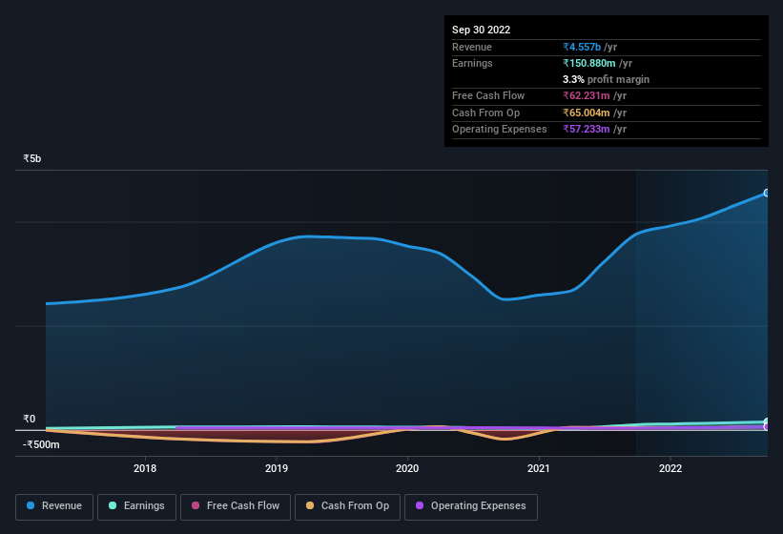Click the Sep 30 2022 tooltip date
Image resolution: width=783 pixels, height=534 pixels.
(x=481, y=30)
